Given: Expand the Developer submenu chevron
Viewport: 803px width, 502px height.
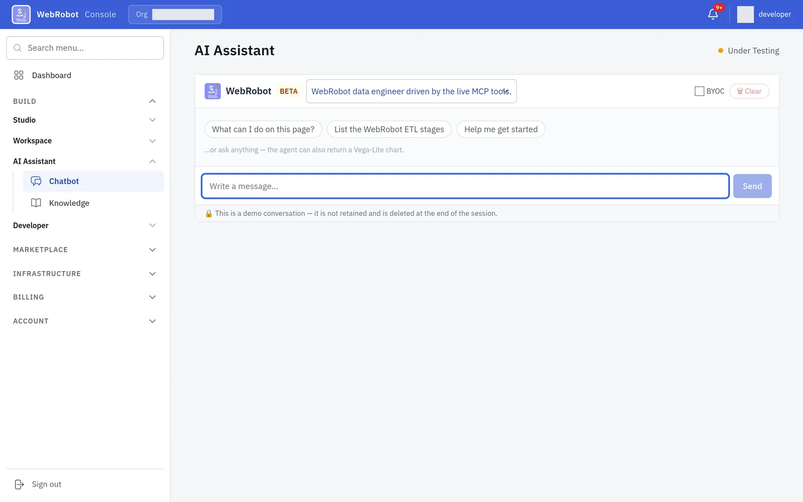Looking at the screenshot, I should pyautogui.click(x=153, y=225).
